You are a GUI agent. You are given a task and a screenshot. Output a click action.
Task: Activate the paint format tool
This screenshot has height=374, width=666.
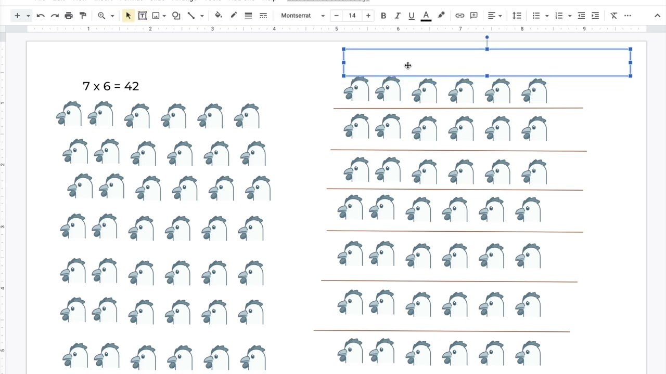point(83,16)
